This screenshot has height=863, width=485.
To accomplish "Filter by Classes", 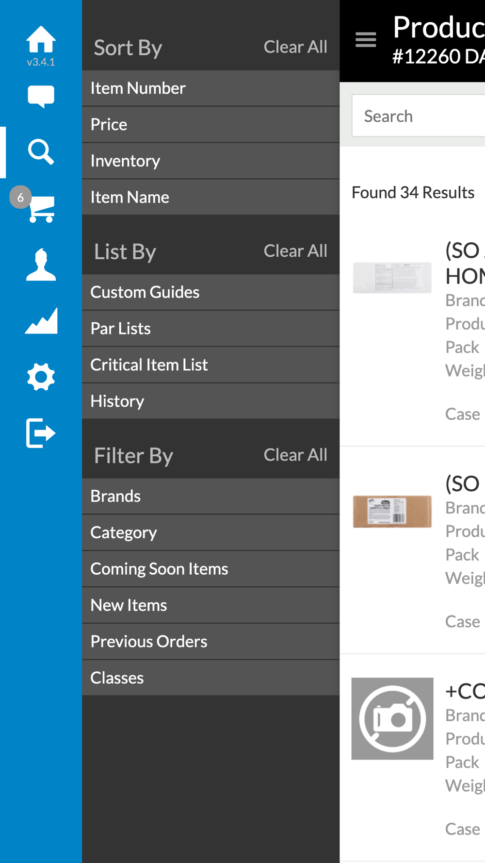I will 210,678.
